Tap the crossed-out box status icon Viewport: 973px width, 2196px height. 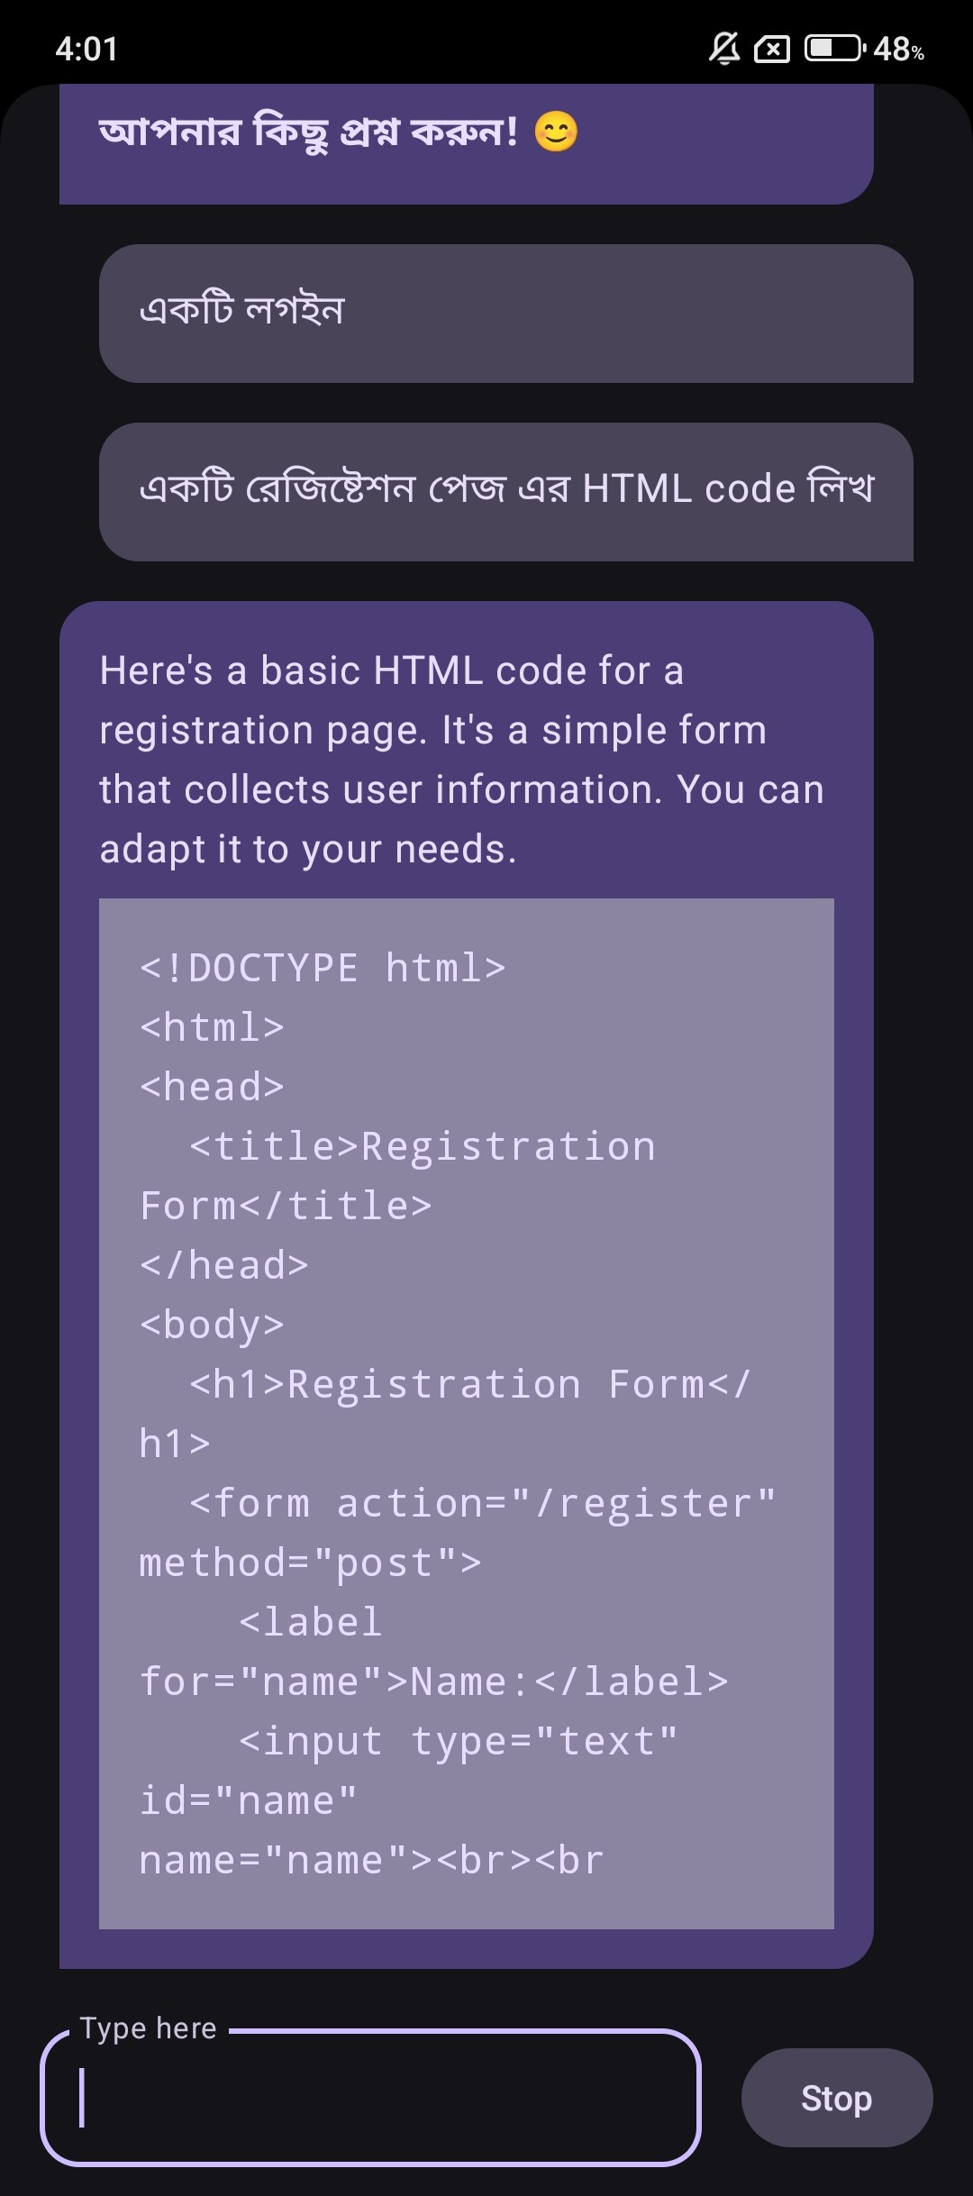click(x=772, y=49)
